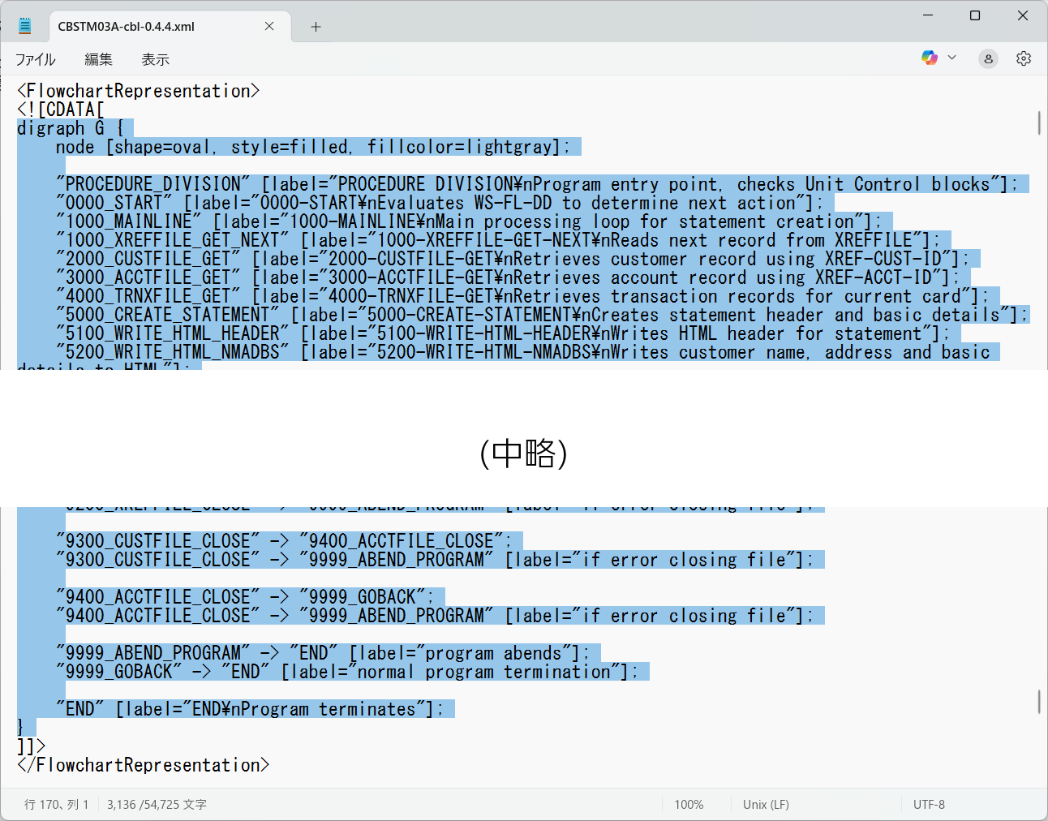Click the Notepad icon in the title bar
Viewport: 1048px width, 821px height.
pyautogui.click(x=24, y=24)
